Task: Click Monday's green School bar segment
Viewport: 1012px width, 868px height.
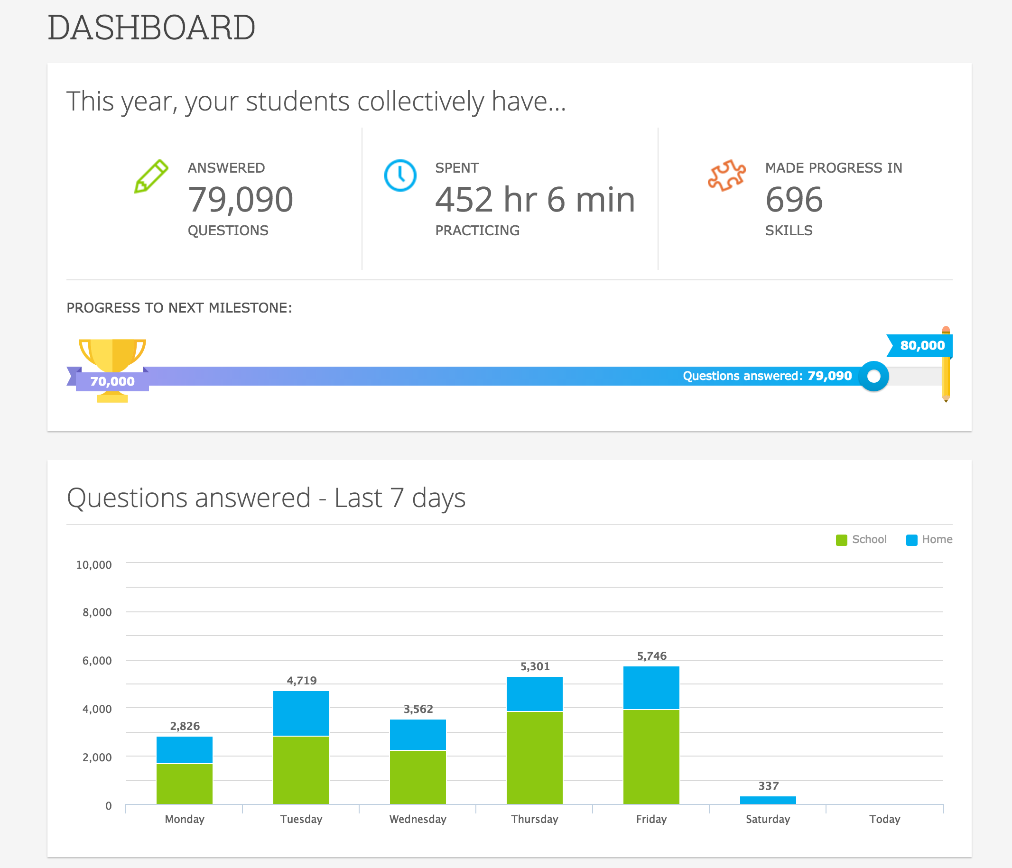Action: (x=184, y=784)
